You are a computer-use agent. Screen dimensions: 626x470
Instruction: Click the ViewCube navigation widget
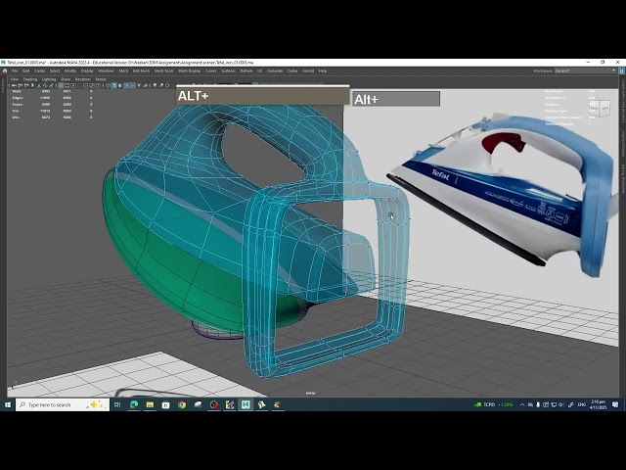pos(600,108)
